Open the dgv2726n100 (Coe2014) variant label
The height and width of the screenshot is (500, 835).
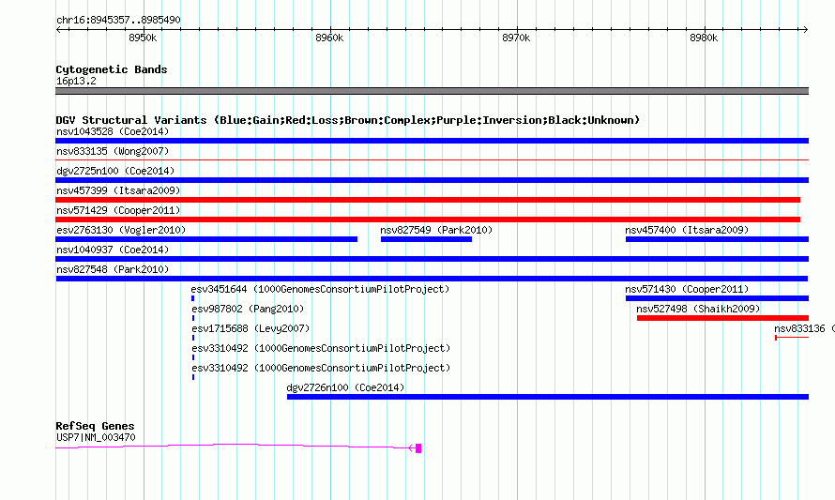click(345, 387)
